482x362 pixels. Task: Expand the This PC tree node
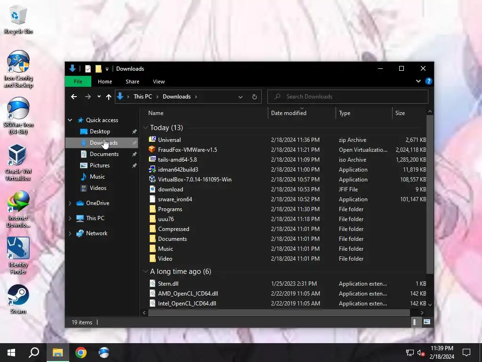pos(70,218)
